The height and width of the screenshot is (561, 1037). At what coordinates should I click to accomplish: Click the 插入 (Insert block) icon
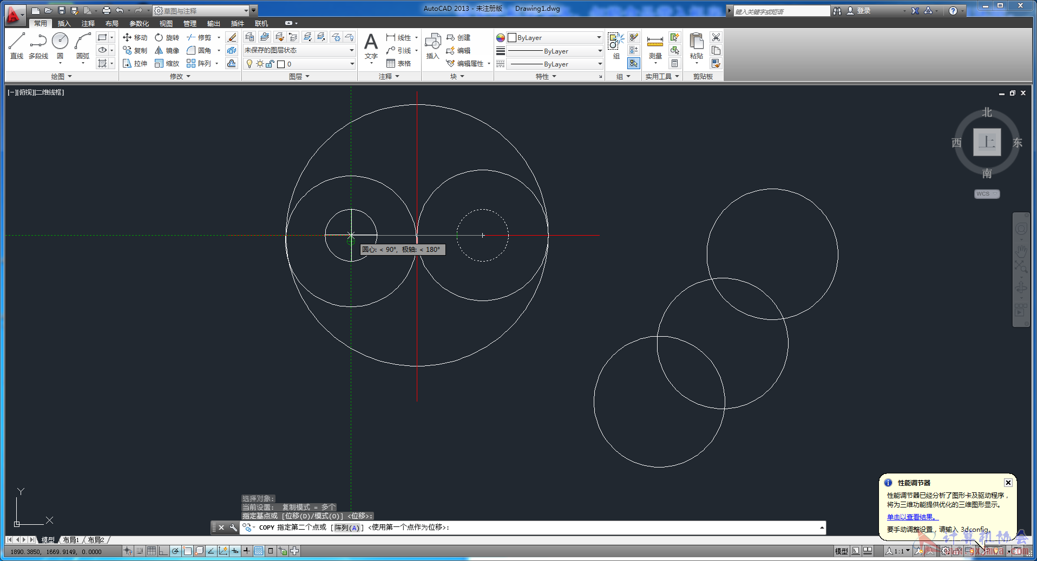[432, 46]
